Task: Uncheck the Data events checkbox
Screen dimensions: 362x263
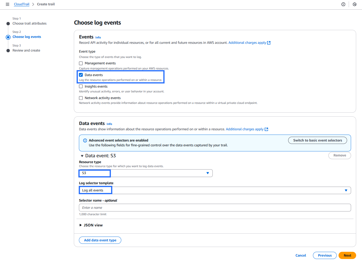Action: tap(81, 75)
